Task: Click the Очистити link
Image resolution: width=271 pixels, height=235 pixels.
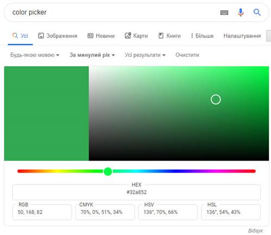Action: [187, 55]
